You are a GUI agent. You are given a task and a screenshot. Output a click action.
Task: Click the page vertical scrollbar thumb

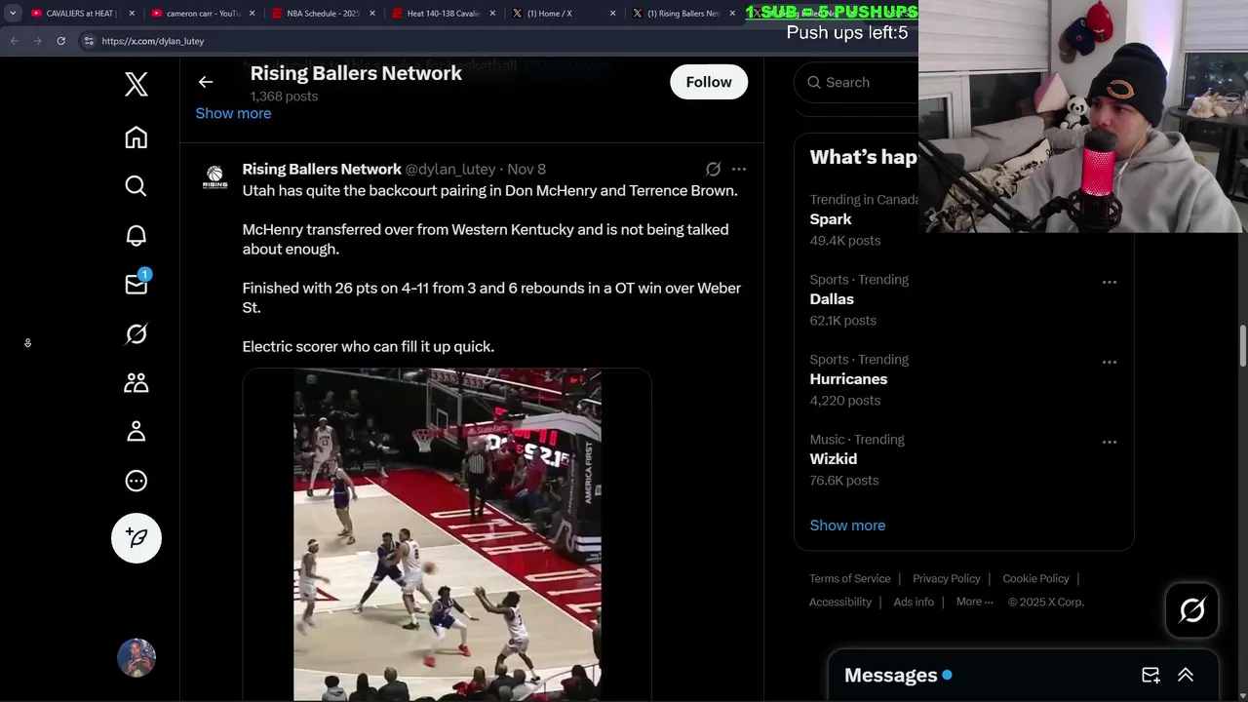(1243, 346)
